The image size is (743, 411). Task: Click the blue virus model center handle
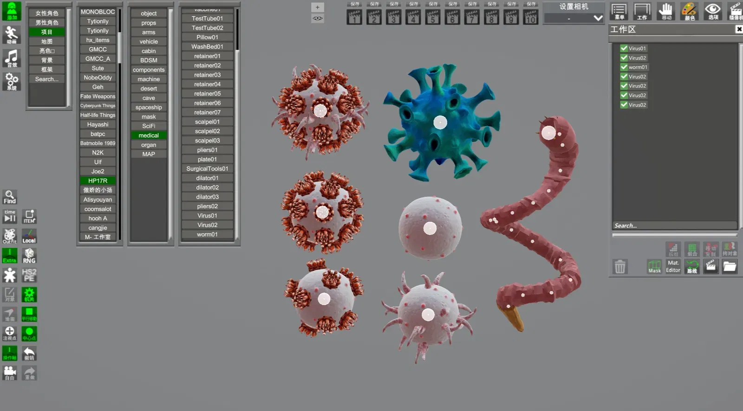pyautogui.click(x=440, y=122)
